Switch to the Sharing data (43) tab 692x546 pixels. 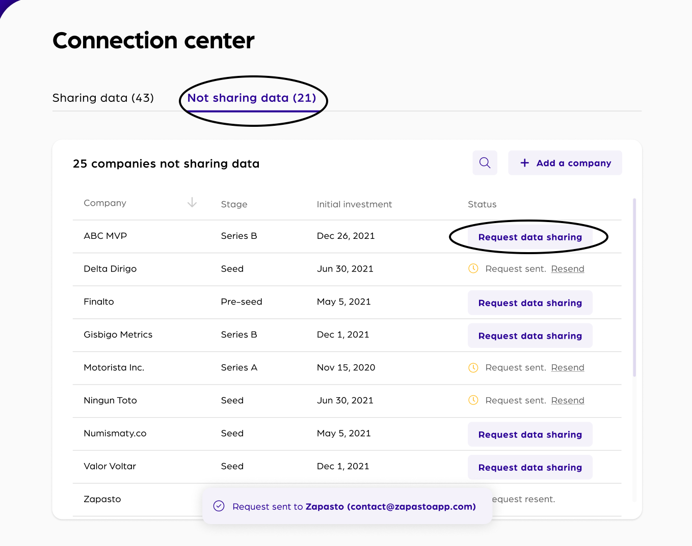point(103,98)
